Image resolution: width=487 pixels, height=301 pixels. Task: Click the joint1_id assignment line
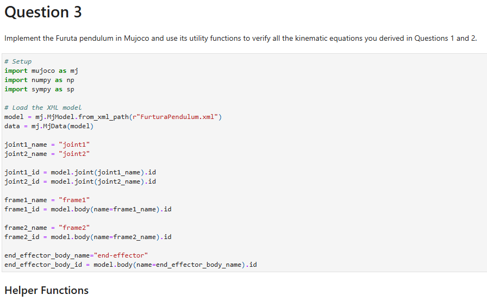pyautogui.click(x=80, y=173)
